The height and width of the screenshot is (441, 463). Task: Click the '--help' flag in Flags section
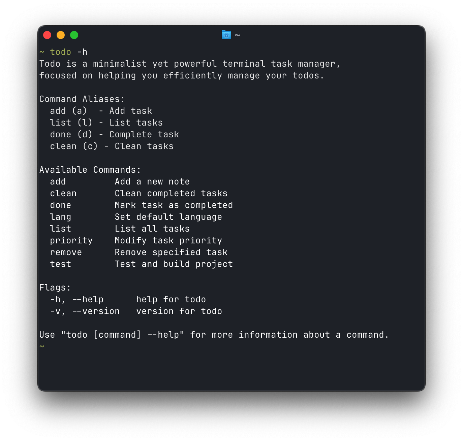pyautogui.click(x=88, y=299)
